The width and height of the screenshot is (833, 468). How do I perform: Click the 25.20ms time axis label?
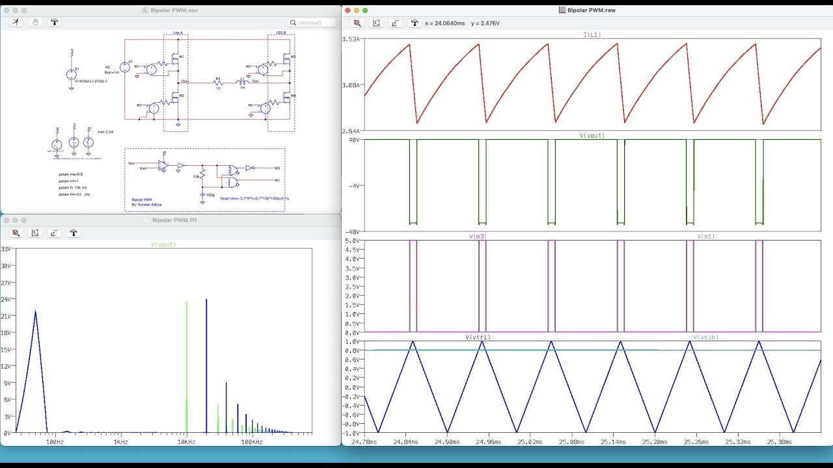pos(655,441)
